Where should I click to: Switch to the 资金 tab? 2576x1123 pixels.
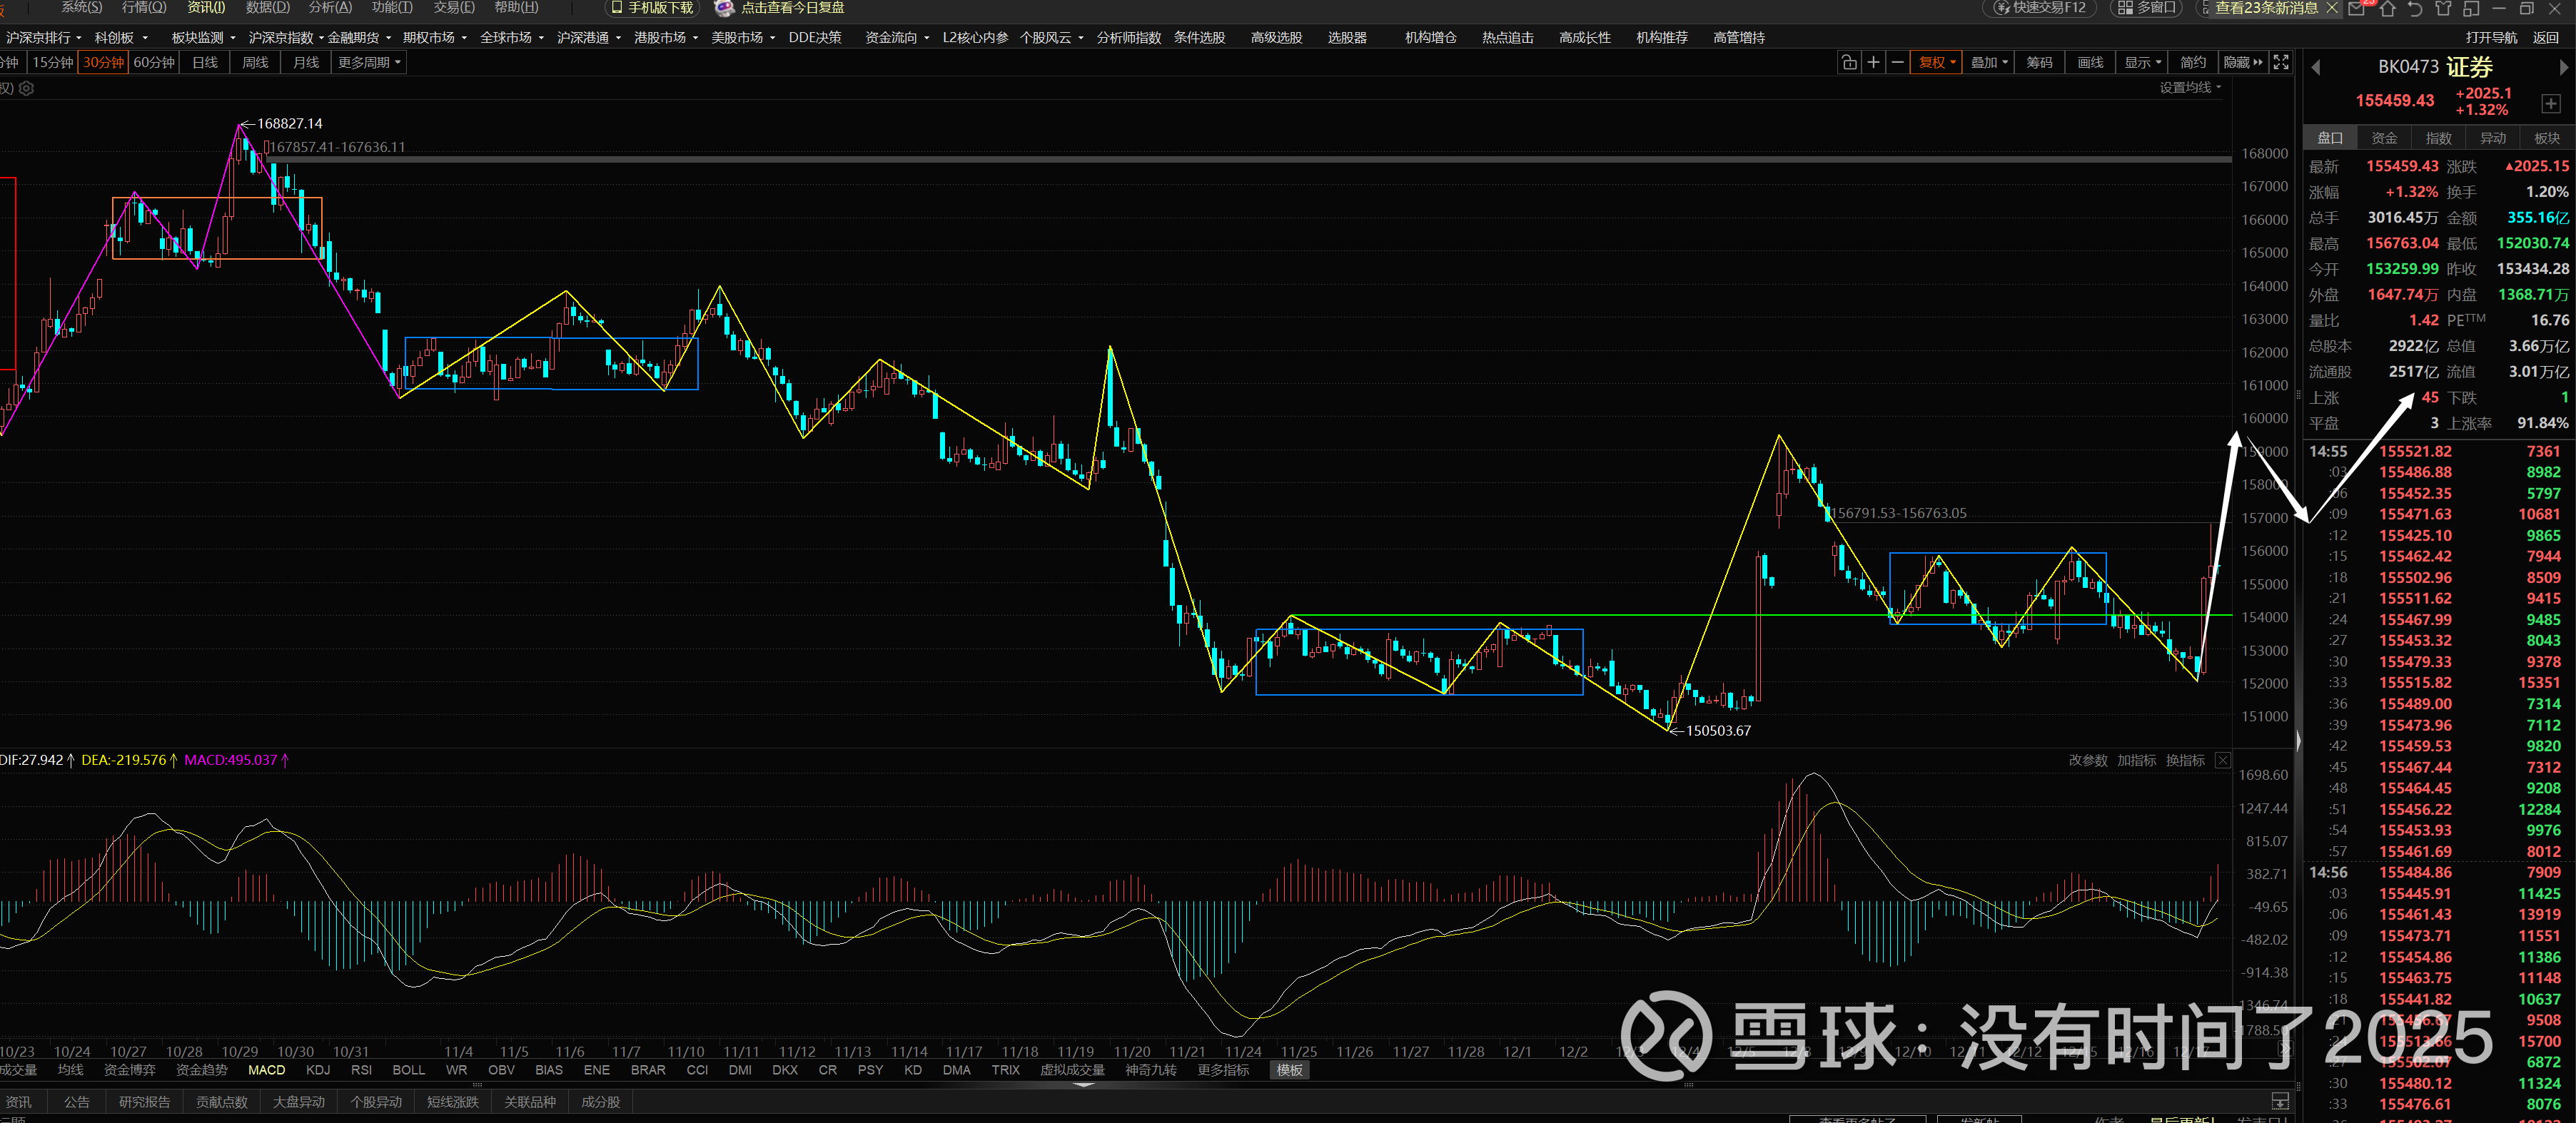point(2384,138)
